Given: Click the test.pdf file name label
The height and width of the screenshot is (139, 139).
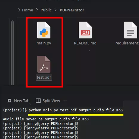Looking at the screenshot, I should coord(44,77).
